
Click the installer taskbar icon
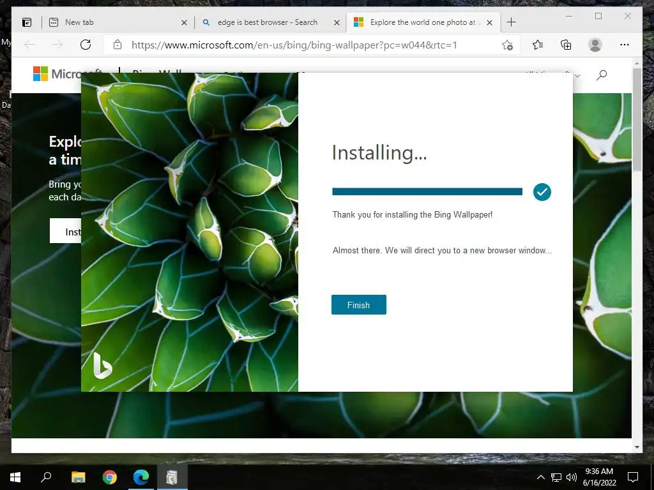click(172, 477)
